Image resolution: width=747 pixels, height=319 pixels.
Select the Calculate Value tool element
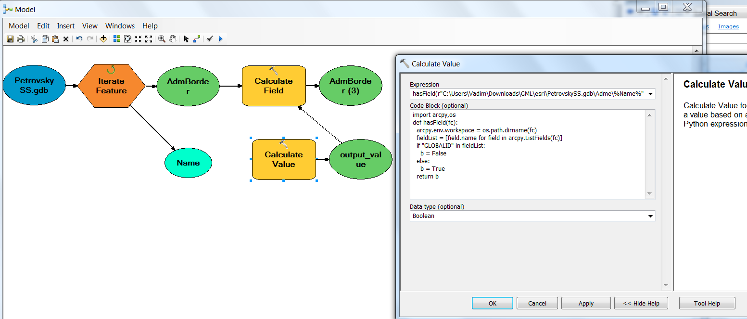click(284, 159)
